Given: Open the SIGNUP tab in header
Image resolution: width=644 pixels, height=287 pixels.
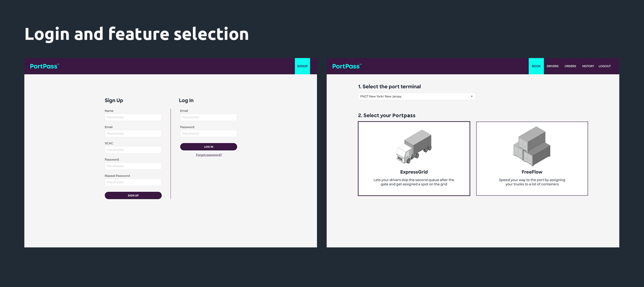Looking at the screenshot, I should 302,66.
